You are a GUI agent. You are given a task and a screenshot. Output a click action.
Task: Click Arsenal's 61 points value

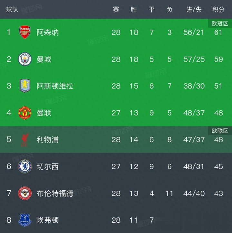click(218, 32)
